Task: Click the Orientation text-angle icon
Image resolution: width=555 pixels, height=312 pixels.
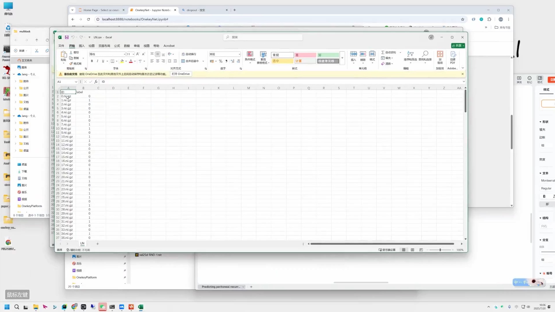Action: [x=170, y=54]
